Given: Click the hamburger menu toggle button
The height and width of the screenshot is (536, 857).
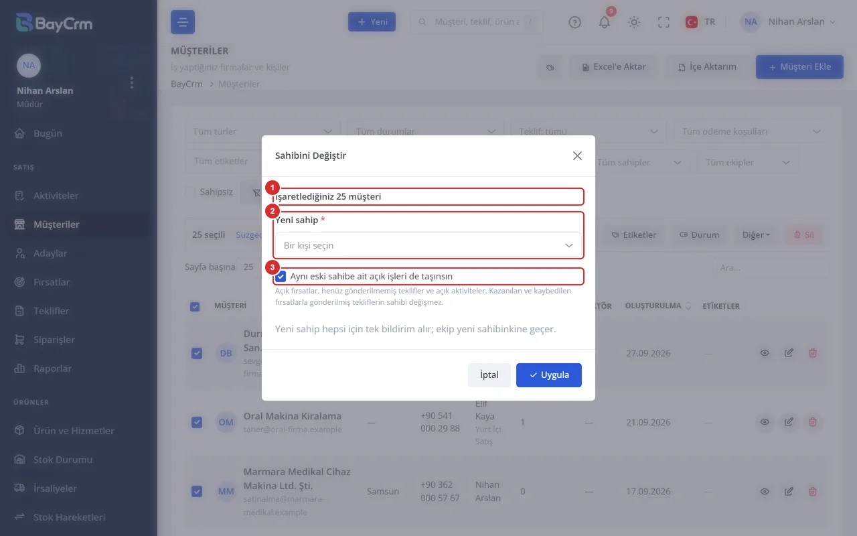Looking at the screenshot, I should [x=183, y=22].
